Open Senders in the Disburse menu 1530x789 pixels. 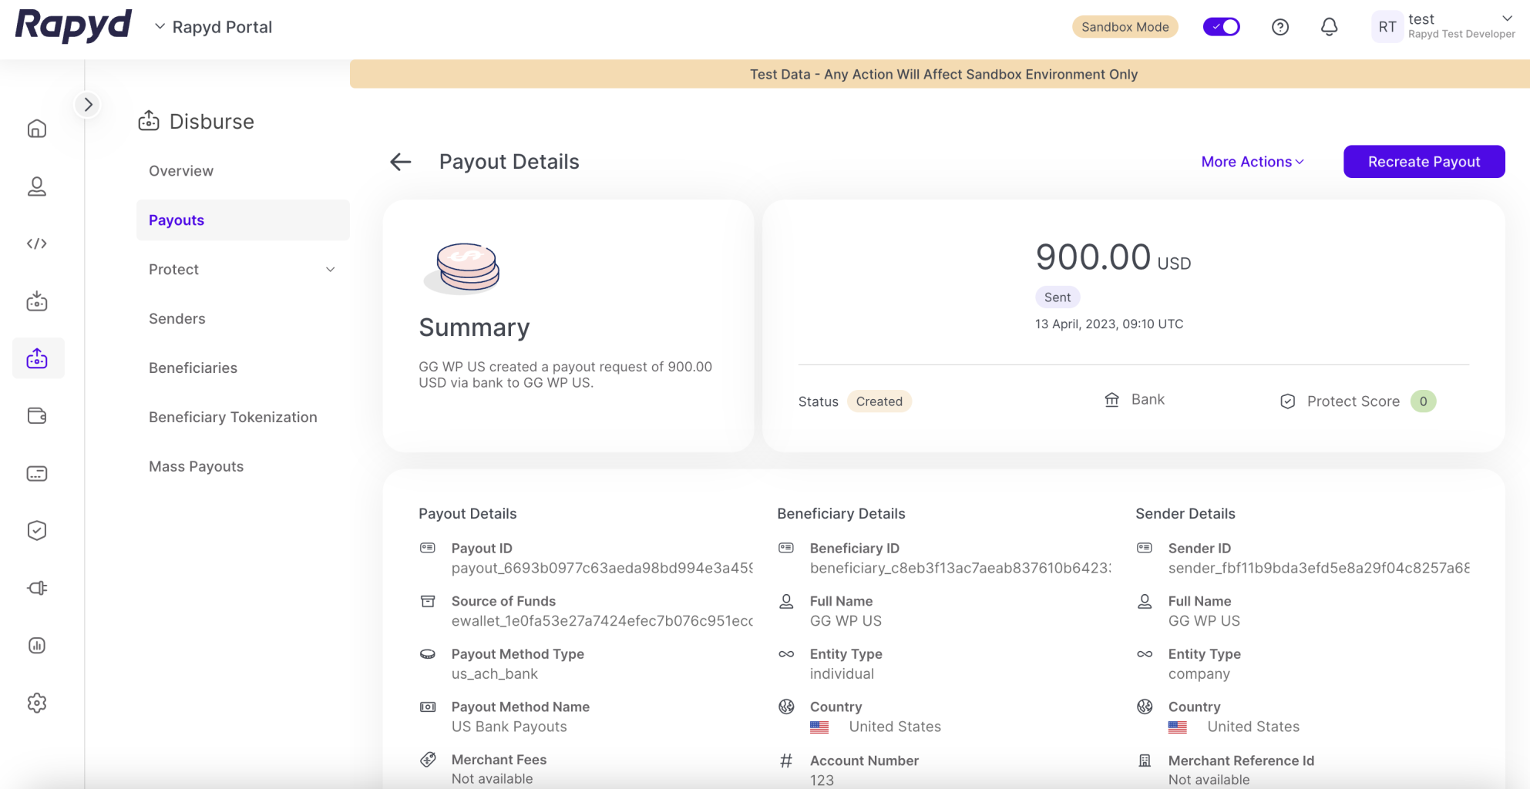(x=177, y=318)
